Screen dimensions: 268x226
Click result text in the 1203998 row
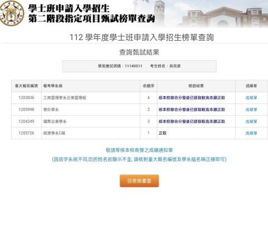[192, 110]
